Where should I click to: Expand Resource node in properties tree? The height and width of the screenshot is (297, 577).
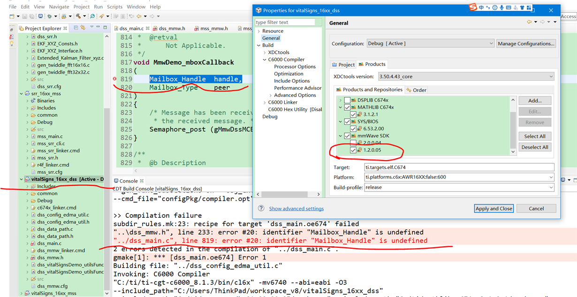coord(258,31)
